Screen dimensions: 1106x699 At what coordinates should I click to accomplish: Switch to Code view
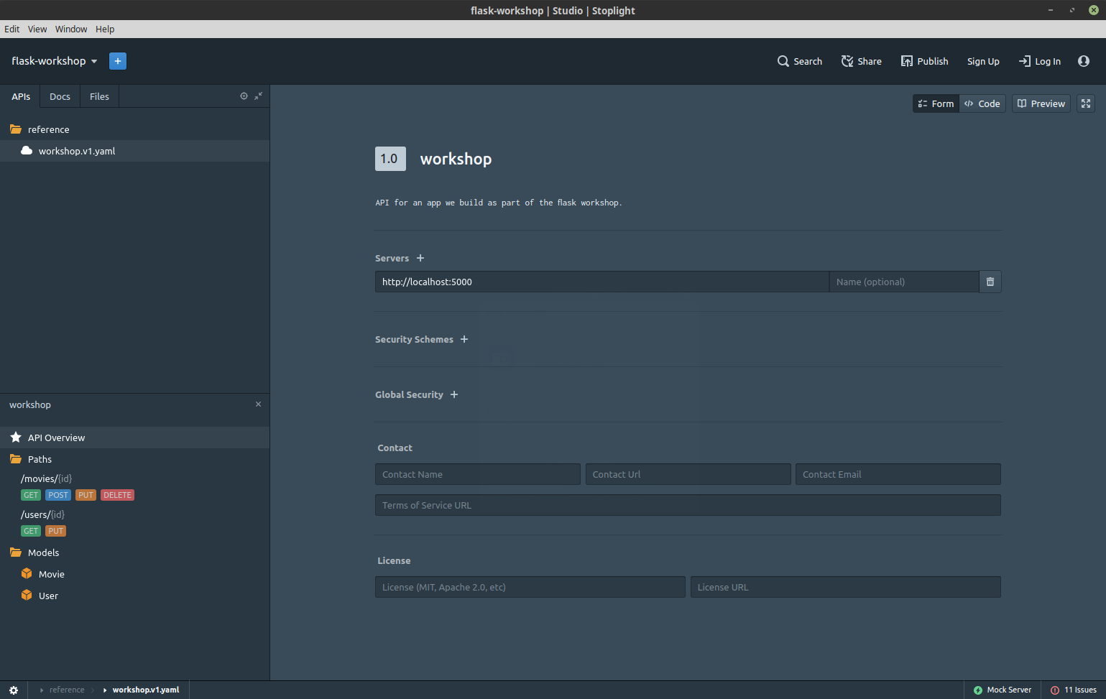click(982, 103)
